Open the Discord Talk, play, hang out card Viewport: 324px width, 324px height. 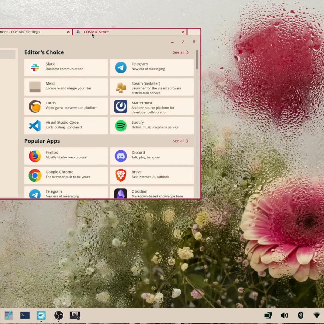[152, 156]
